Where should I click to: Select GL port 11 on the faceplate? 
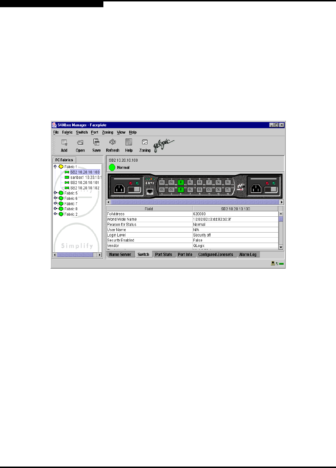click(x=209, y=189)
